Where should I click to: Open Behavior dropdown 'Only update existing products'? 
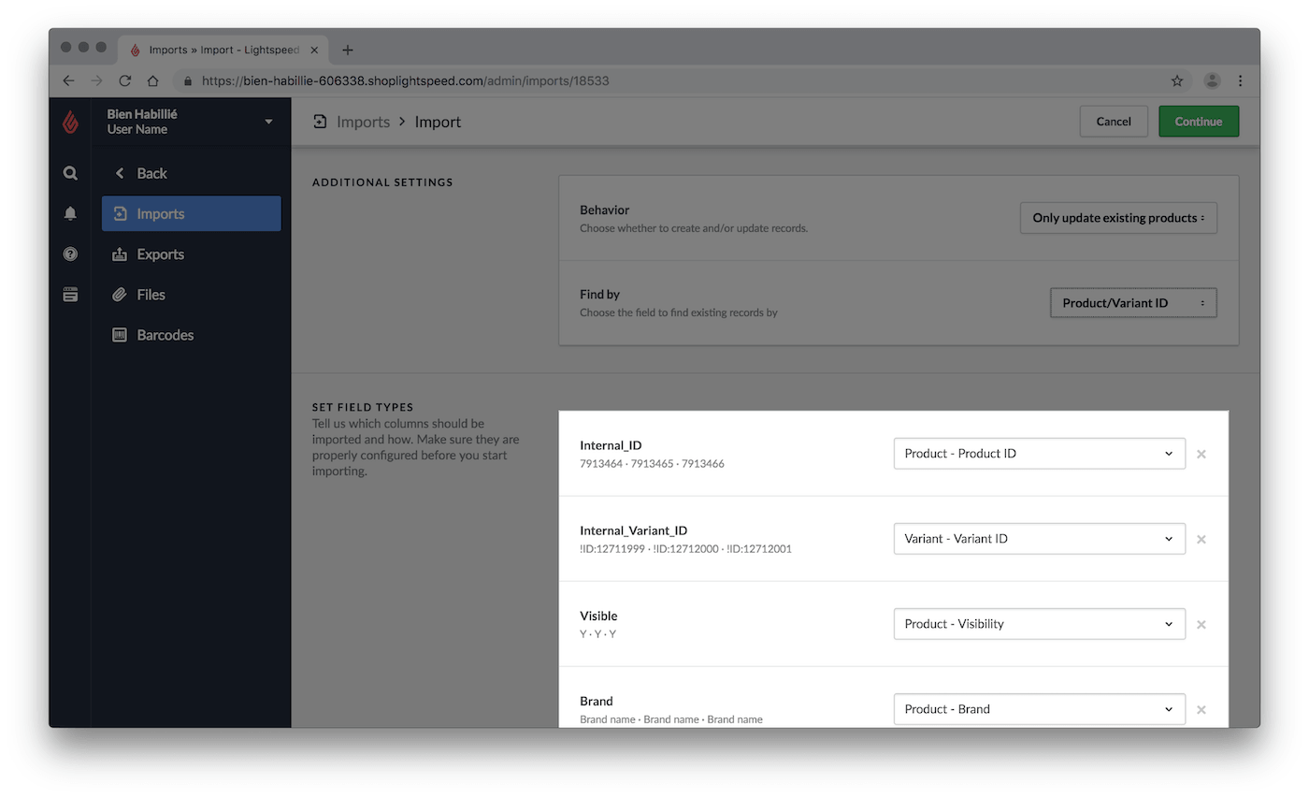coord(1118,218)
